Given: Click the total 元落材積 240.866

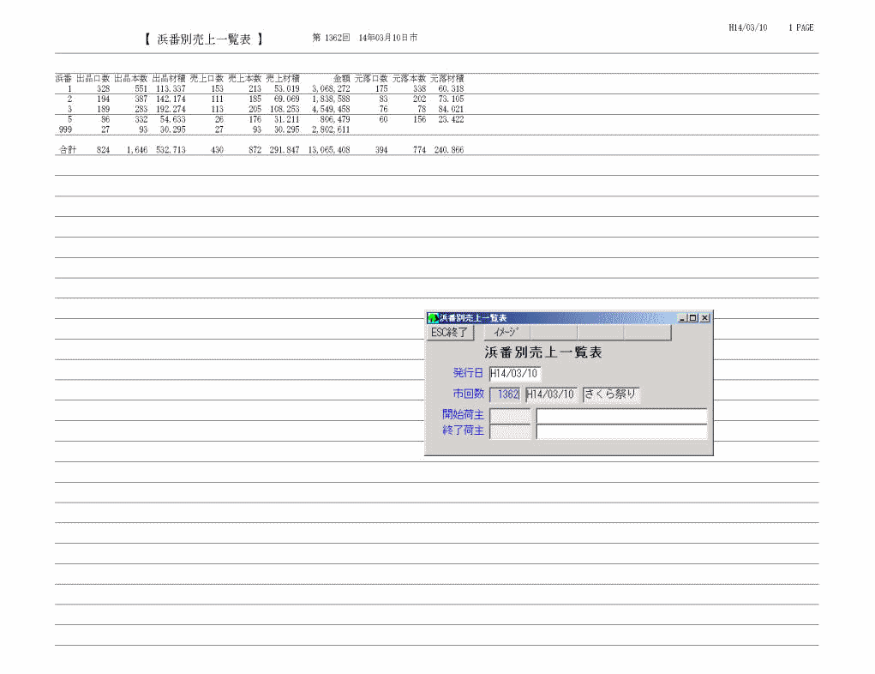Looking at the screenshot, I should pyautogui.click(x=449, y=150).
